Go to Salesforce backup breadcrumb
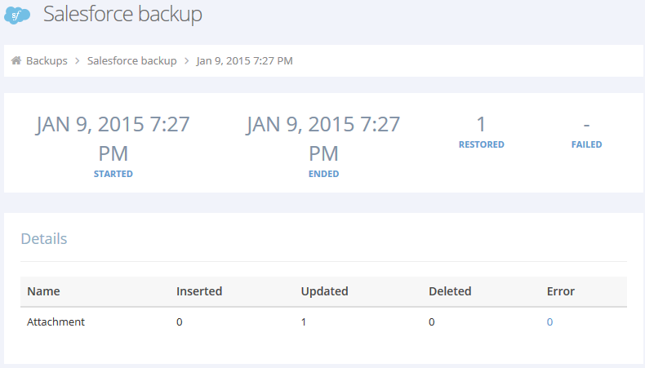This screenshot has width=645, height=368. pos(131,61)
